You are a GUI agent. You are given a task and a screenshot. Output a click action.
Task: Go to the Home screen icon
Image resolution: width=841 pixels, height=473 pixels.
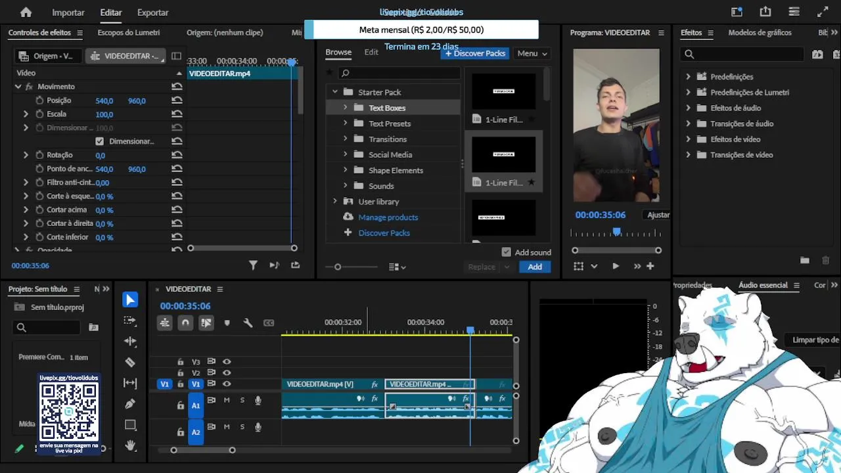[x=26, y=12]
